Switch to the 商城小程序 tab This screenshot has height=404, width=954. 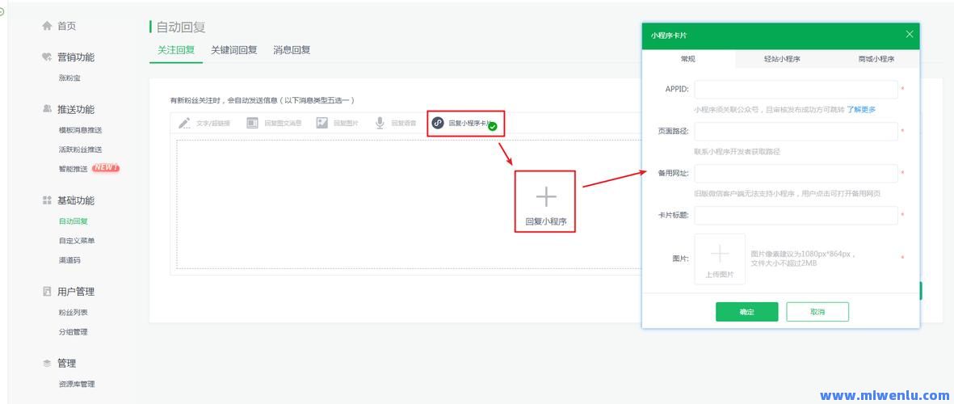[876, 59]
